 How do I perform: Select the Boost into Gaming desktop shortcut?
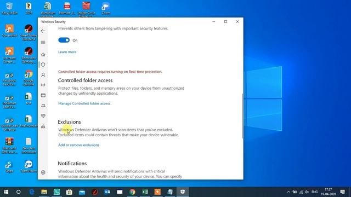click(29, 55)
